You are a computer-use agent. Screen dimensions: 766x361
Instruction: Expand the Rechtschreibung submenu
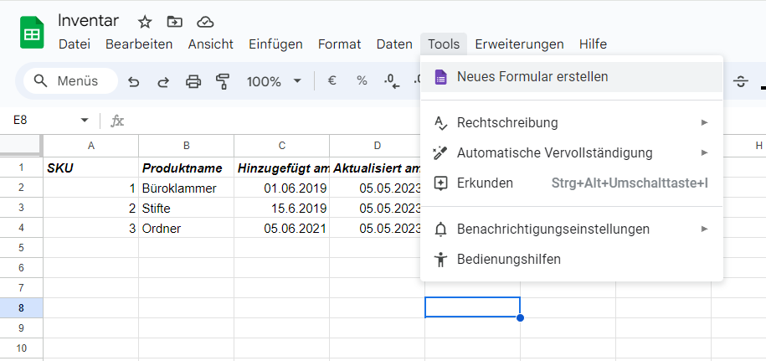[704, 123]
